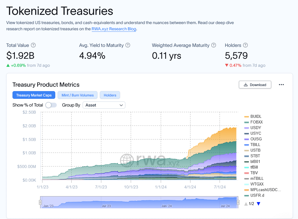Toggle USTB series in chart legend
Image resolution: width=298 pixels, height=219 pixels.
(252, 150)
